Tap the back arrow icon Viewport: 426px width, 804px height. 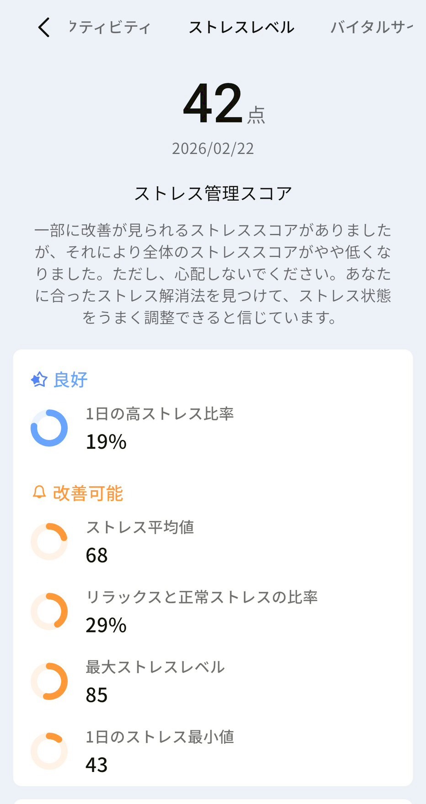[44, 27]
